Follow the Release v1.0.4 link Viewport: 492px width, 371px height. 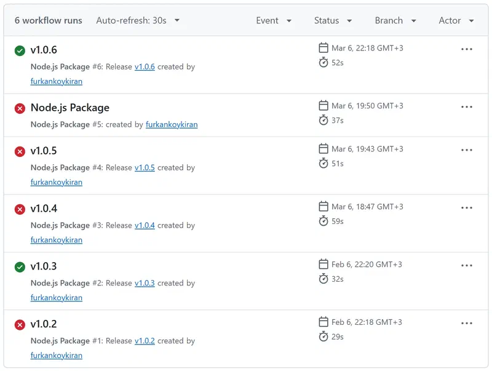pos(145,225)
